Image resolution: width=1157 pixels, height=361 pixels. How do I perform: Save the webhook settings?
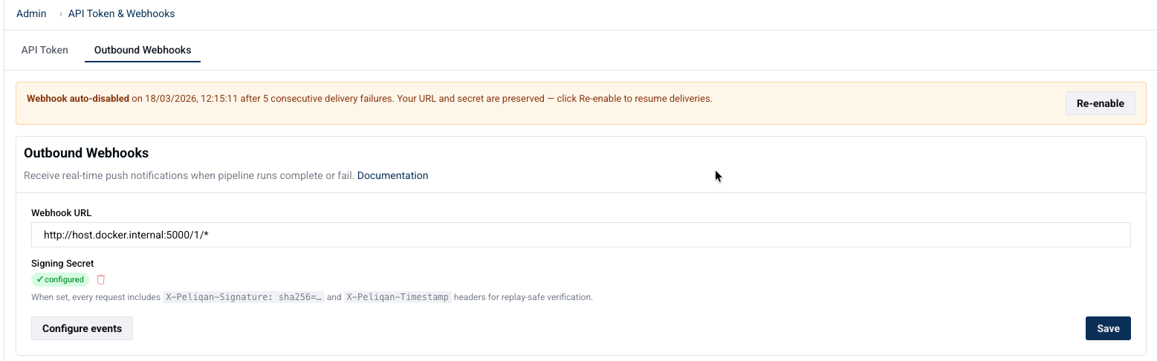pos(1108,328)
